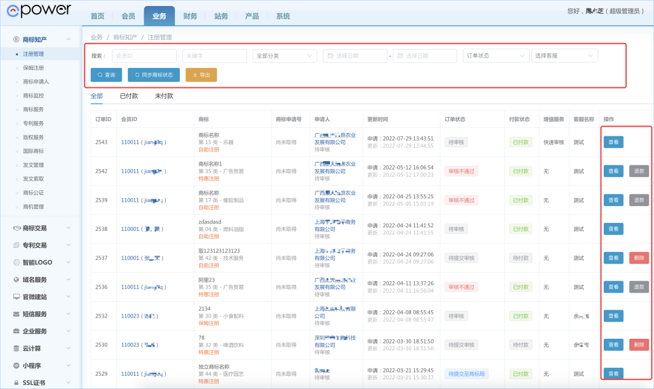The image size is (654, 389).
Task: Open the 产品 top menu
Action: pyautogui.click(x=252, y=16)
